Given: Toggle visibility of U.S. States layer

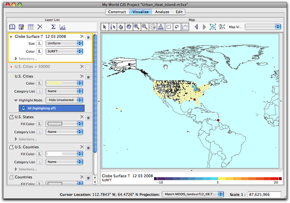Looking at the screenshot, I should pyautogui.click(x=89, y=118).
